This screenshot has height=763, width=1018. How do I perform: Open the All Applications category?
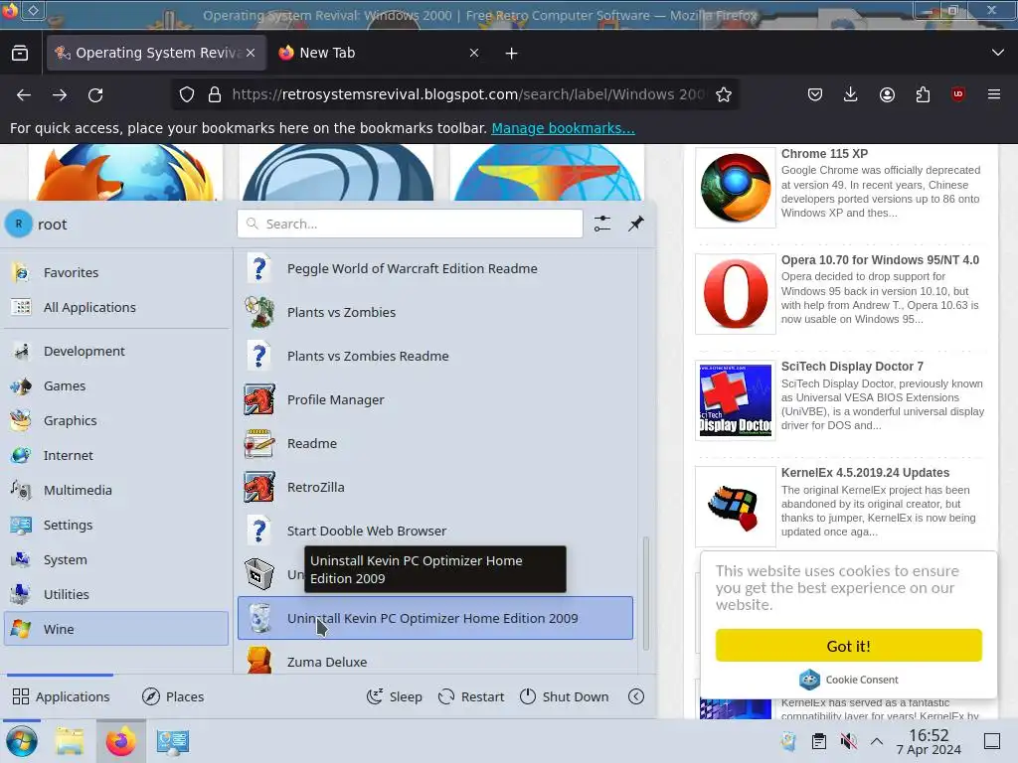(117, 308)
